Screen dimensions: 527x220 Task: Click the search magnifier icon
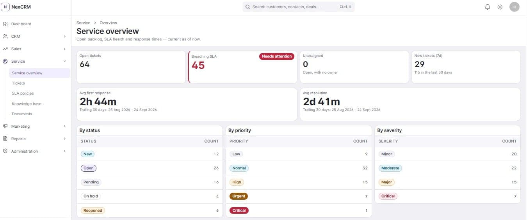[x=247, y=7]
